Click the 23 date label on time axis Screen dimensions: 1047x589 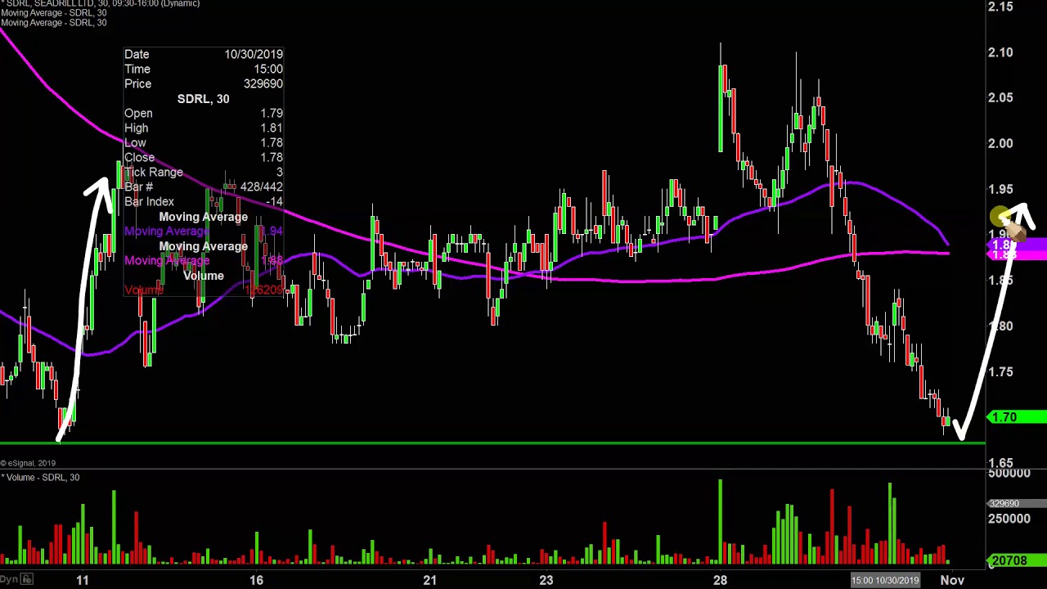coord(546,580)
